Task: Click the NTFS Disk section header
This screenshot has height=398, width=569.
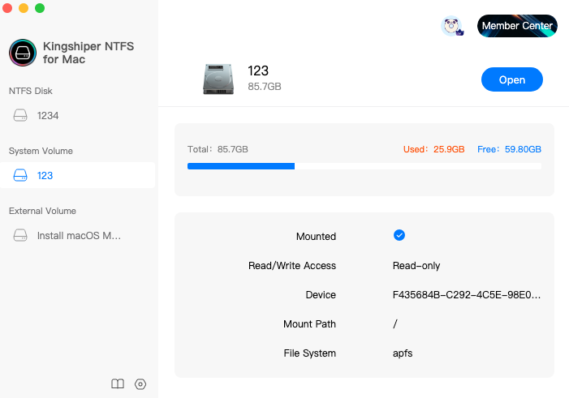Action: tap(31, 91)
